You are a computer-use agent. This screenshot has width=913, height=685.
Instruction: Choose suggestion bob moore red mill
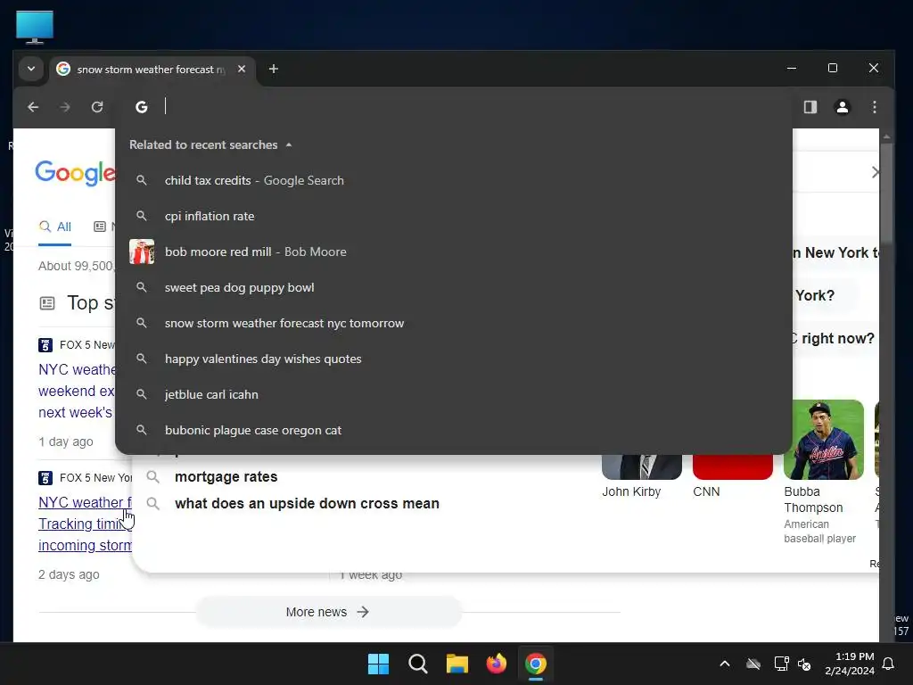(454, 252)
